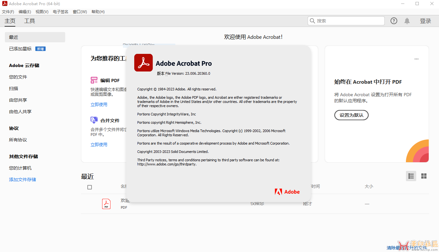The image size is (439, 252).
Task: Open the 视图(V) menu
Action: pyautogui.click(x=42, y=12)
